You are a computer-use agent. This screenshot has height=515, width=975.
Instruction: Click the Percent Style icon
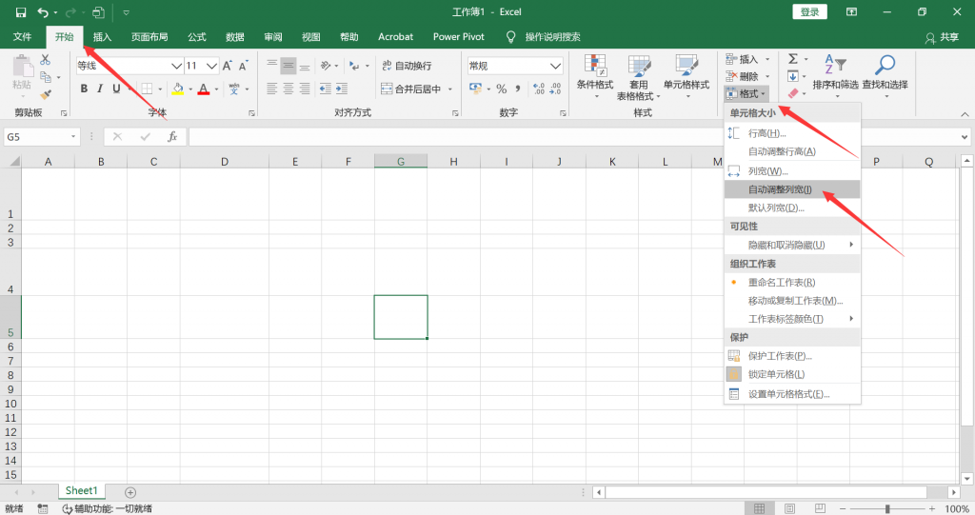tap(501, 89)
